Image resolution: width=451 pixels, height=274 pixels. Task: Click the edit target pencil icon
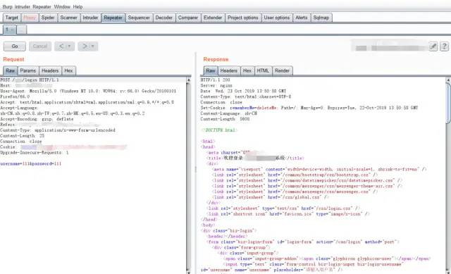433,46
